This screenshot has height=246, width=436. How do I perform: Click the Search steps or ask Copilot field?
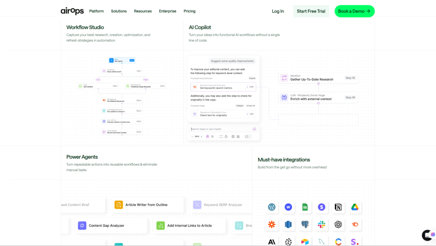click(x=223, y=129)
